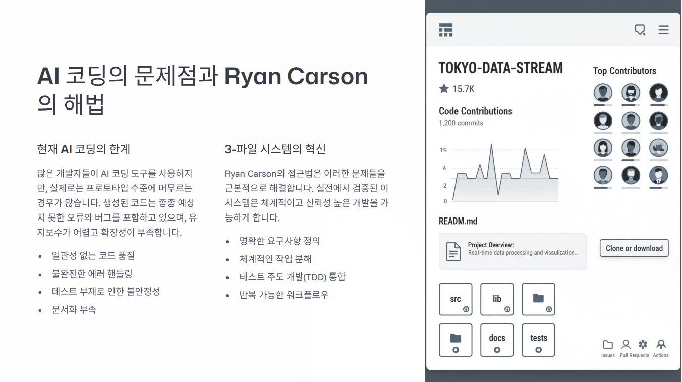The width and height of the screenshot is (682, 382).
Task: Click the '테스트 주도 개발(TDD) 통합' bullet
Action: click(x=293, y=277)
